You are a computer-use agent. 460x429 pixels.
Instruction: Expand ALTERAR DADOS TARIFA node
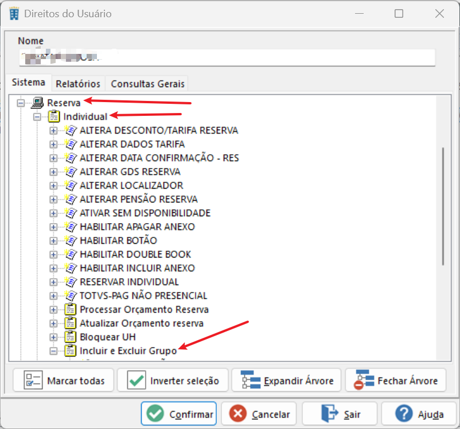53,145
